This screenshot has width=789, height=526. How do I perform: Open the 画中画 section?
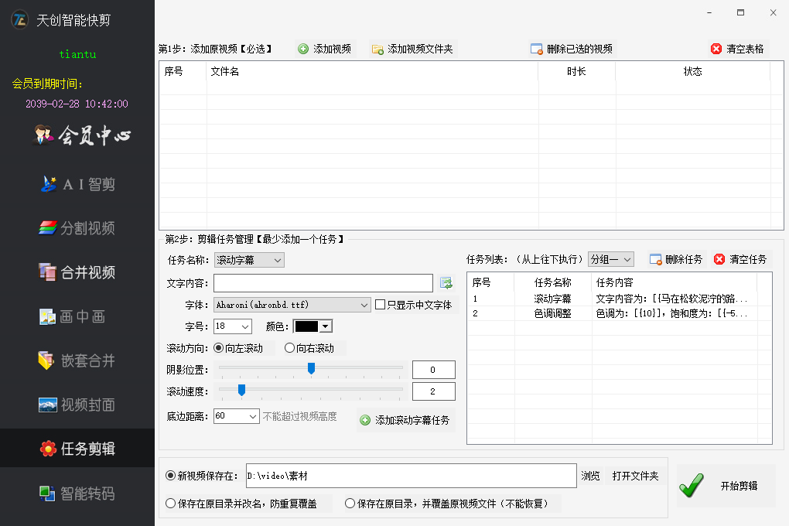coord(73,316)
